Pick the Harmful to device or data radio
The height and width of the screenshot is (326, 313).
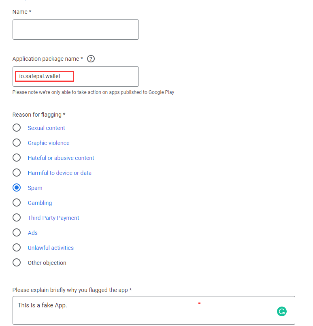click(17, 173)
